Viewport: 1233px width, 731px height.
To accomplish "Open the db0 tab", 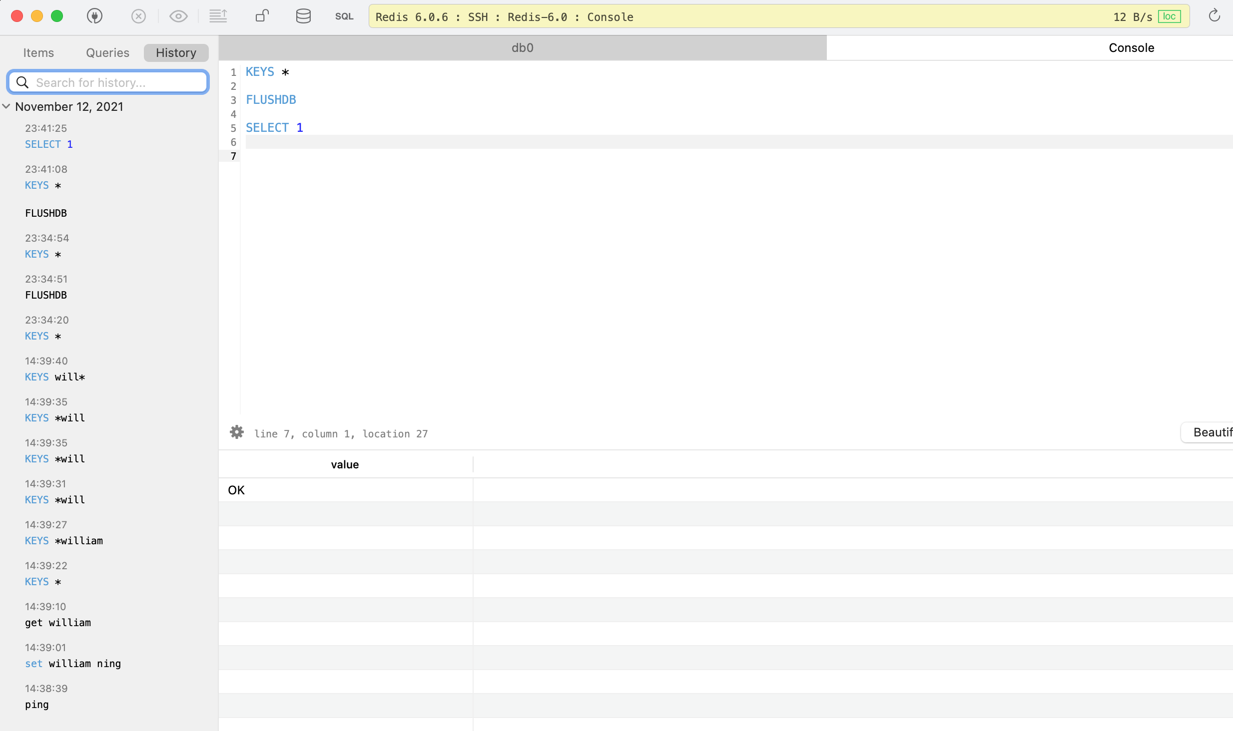I will click(x=523, y=48).
